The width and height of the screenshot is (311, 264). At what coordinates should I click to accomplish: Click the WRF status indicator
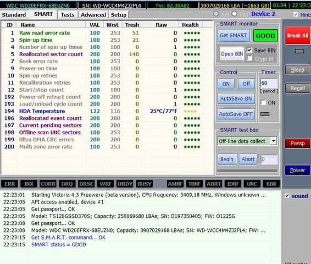(105, 184)
